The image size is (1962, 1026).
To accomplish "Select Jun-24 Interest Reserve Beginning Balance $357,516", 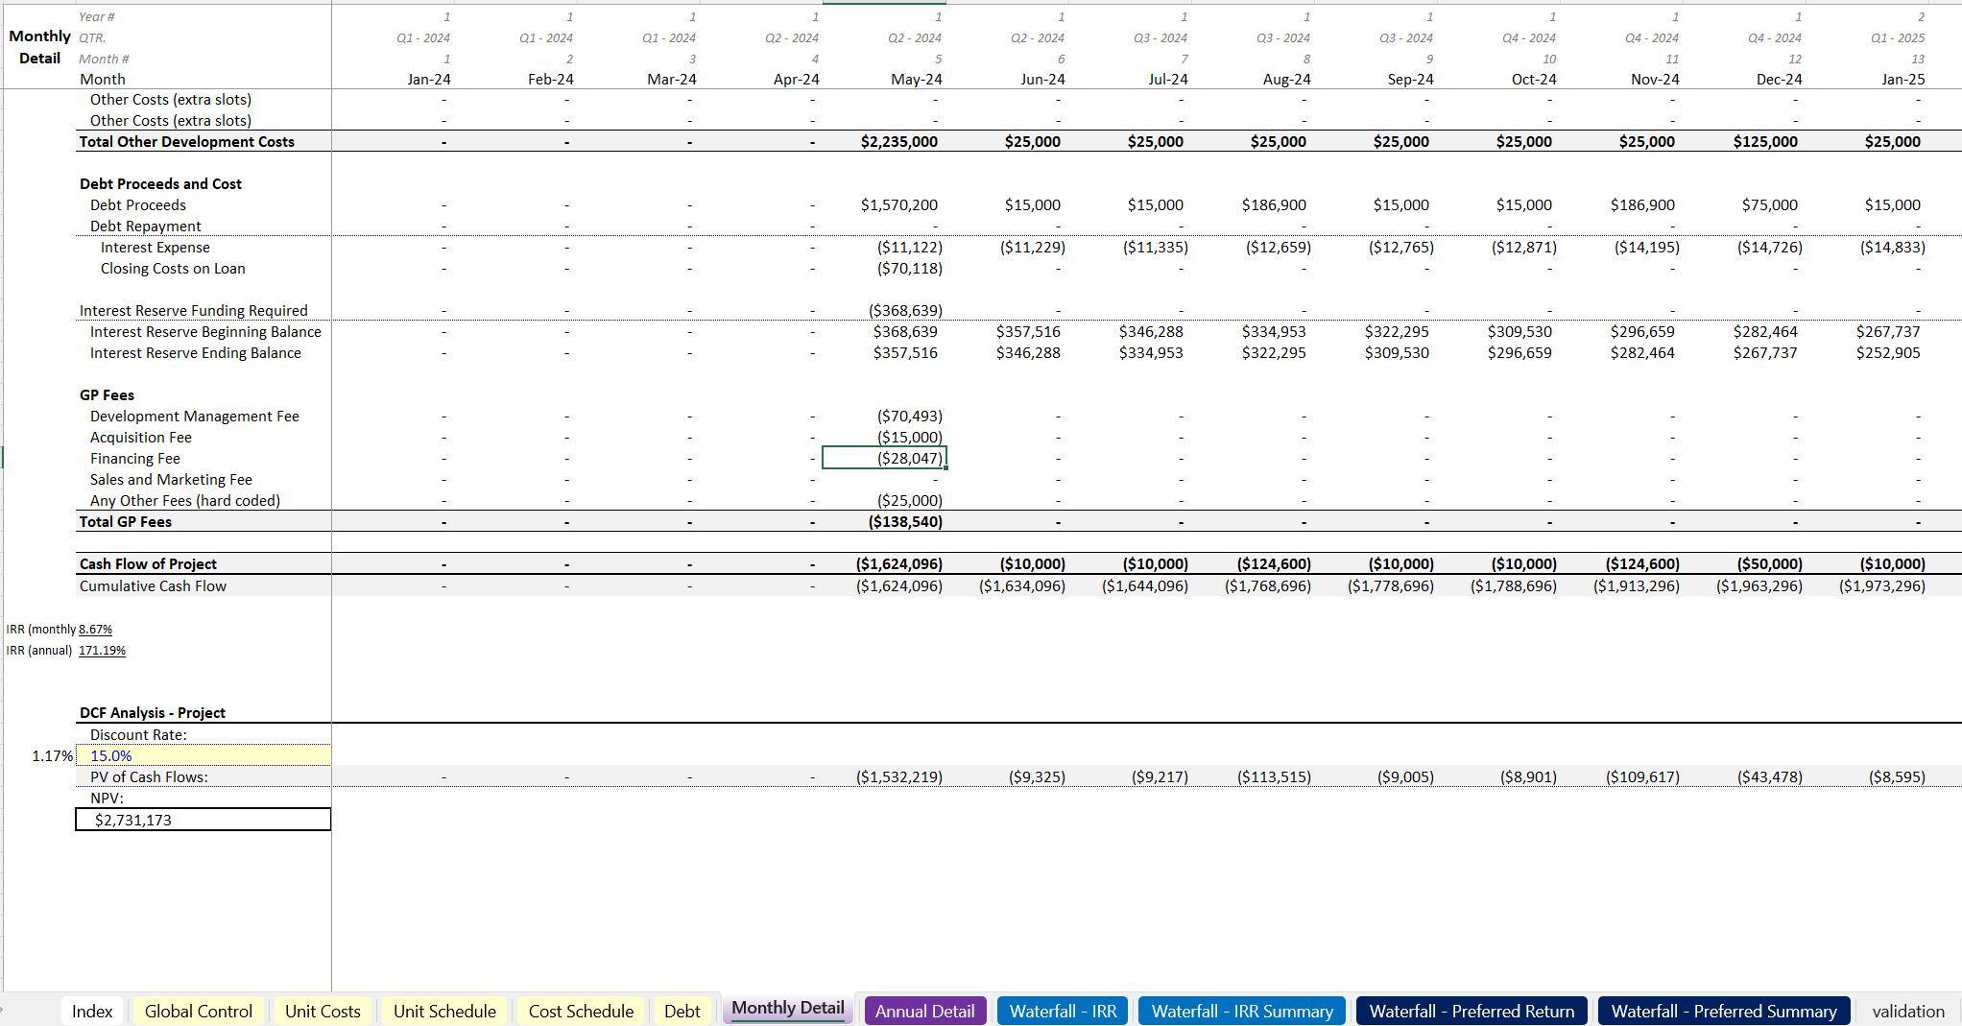I will [1028, 331].
